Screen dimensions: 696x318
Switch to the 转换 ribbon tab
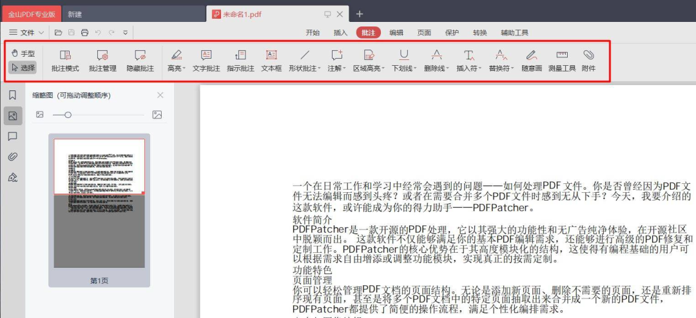480,32
